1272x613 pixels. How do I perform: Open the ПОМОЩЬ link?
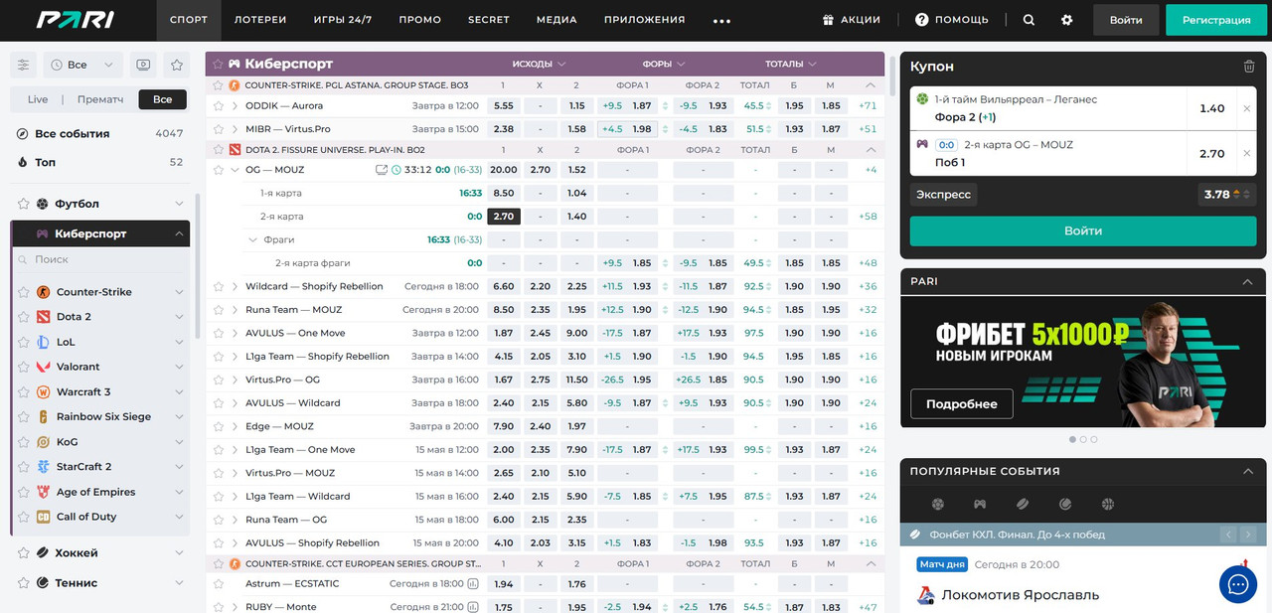(952, 20)
